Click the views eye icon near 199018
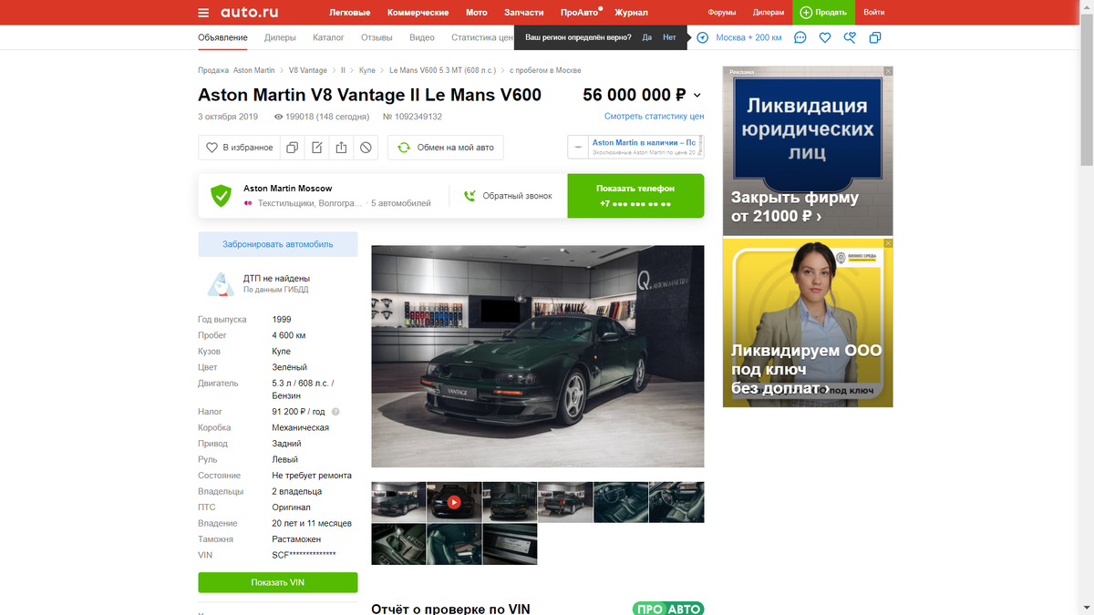The width and height of the screenshot is (1094, 615). point(278,117)
